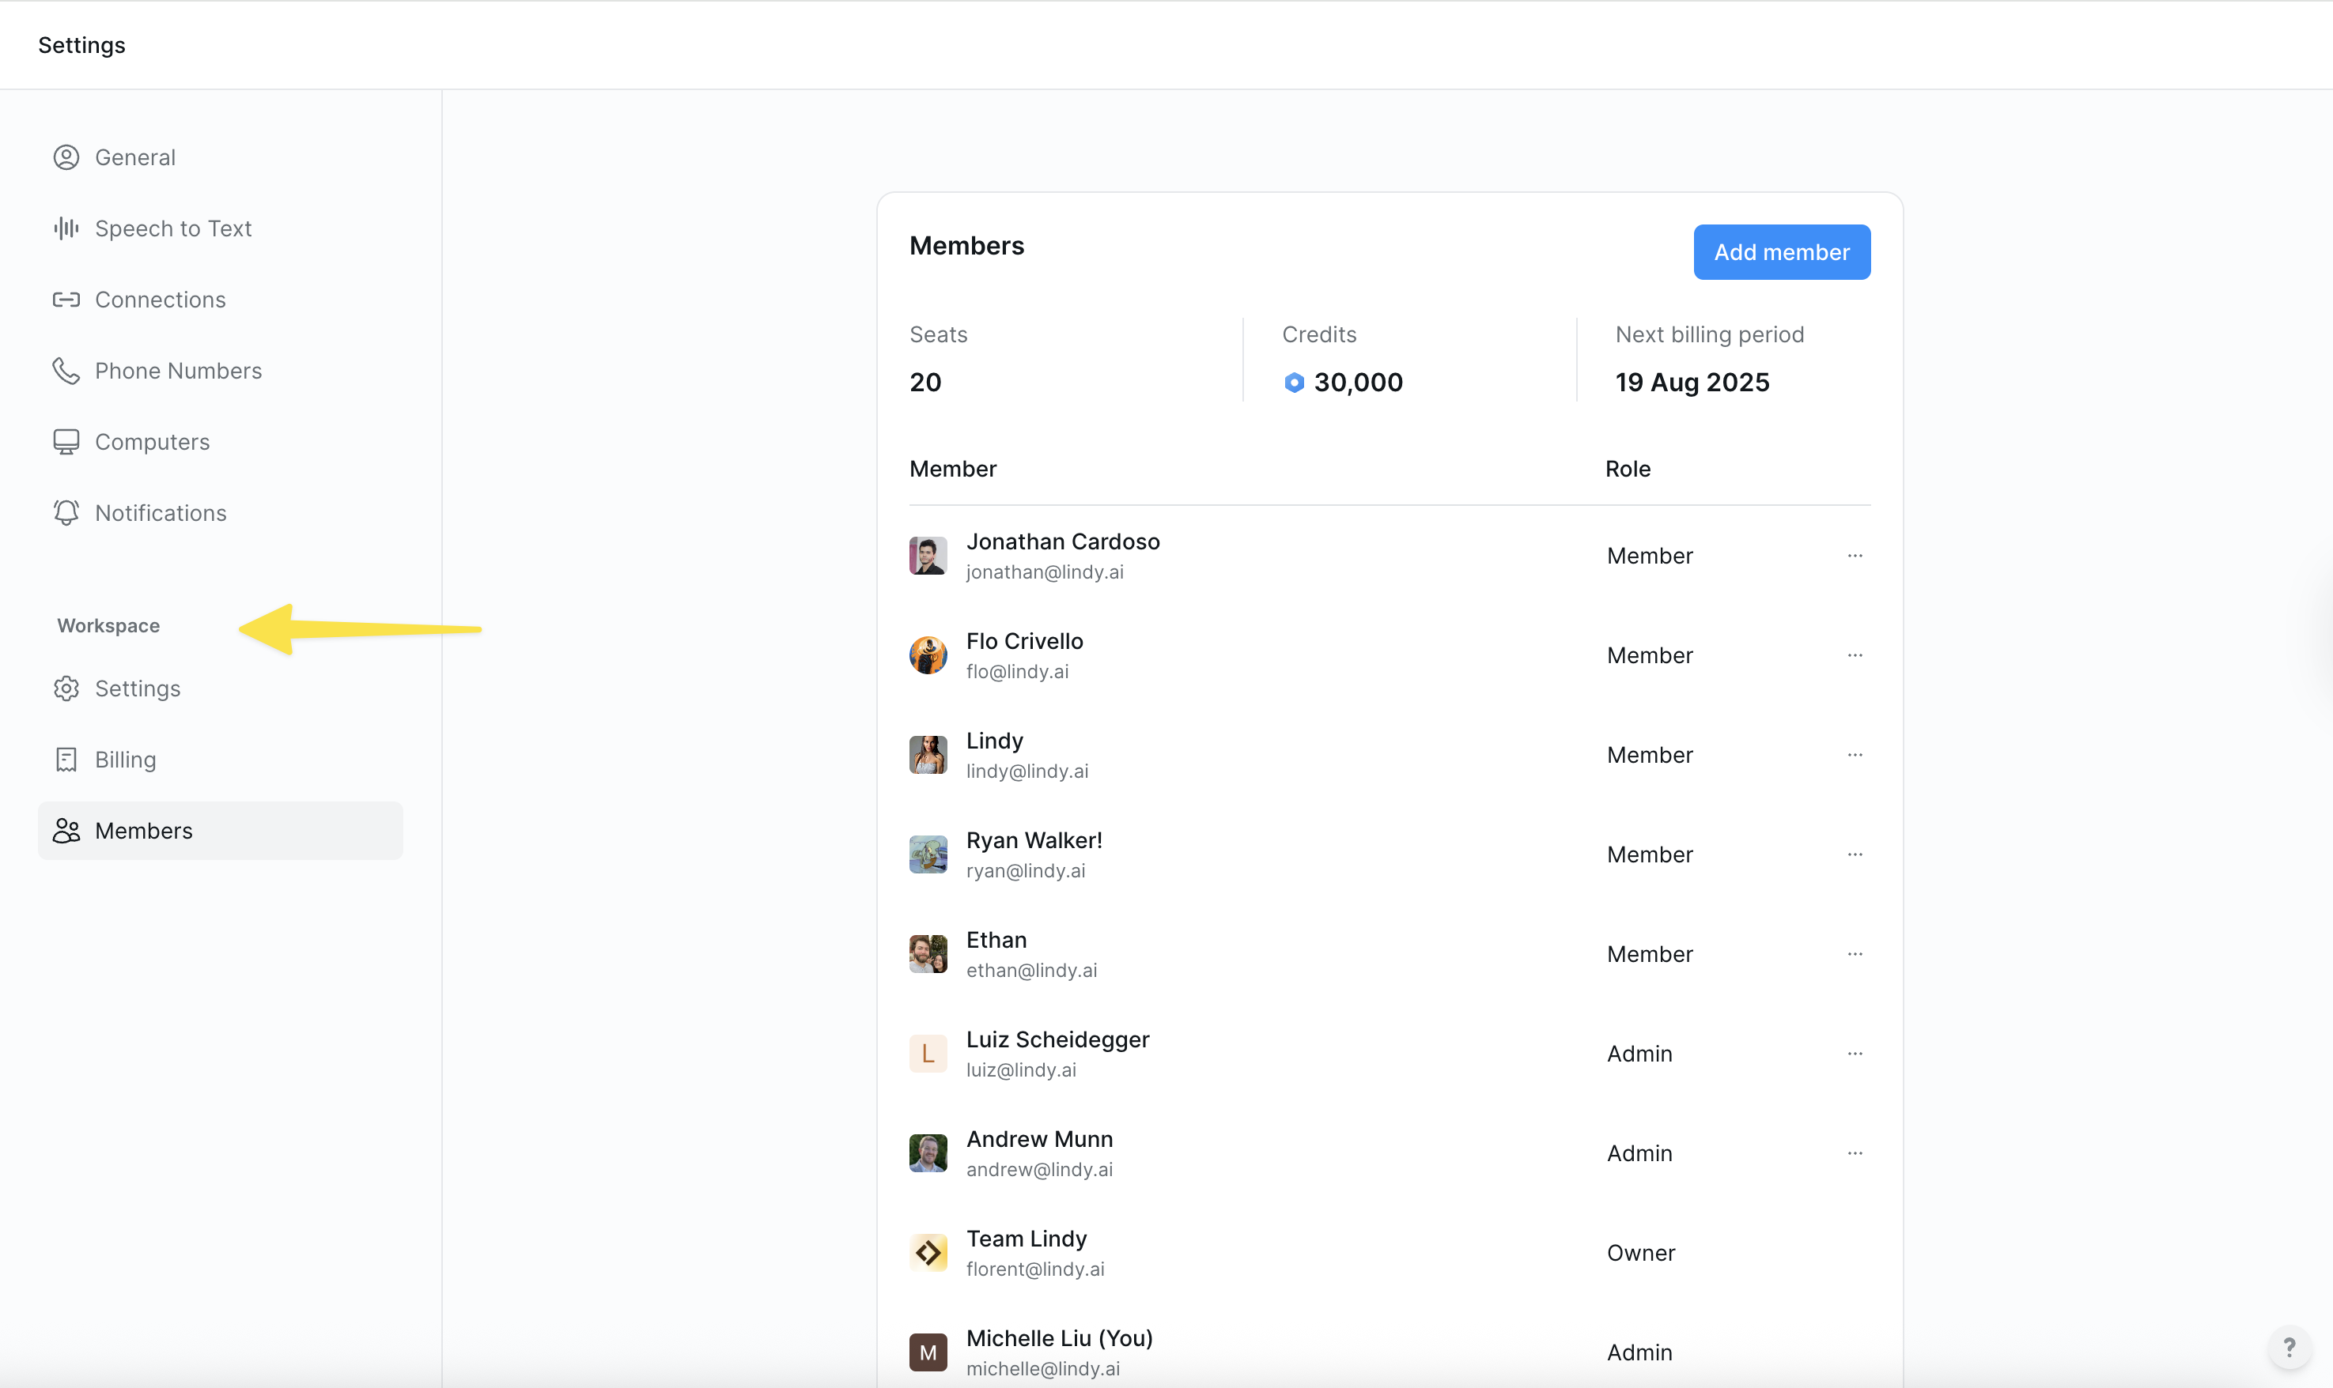Click the Computers monitor icon
Image resolution: width=2333 pixels, height=1388 pixels.
66,442
